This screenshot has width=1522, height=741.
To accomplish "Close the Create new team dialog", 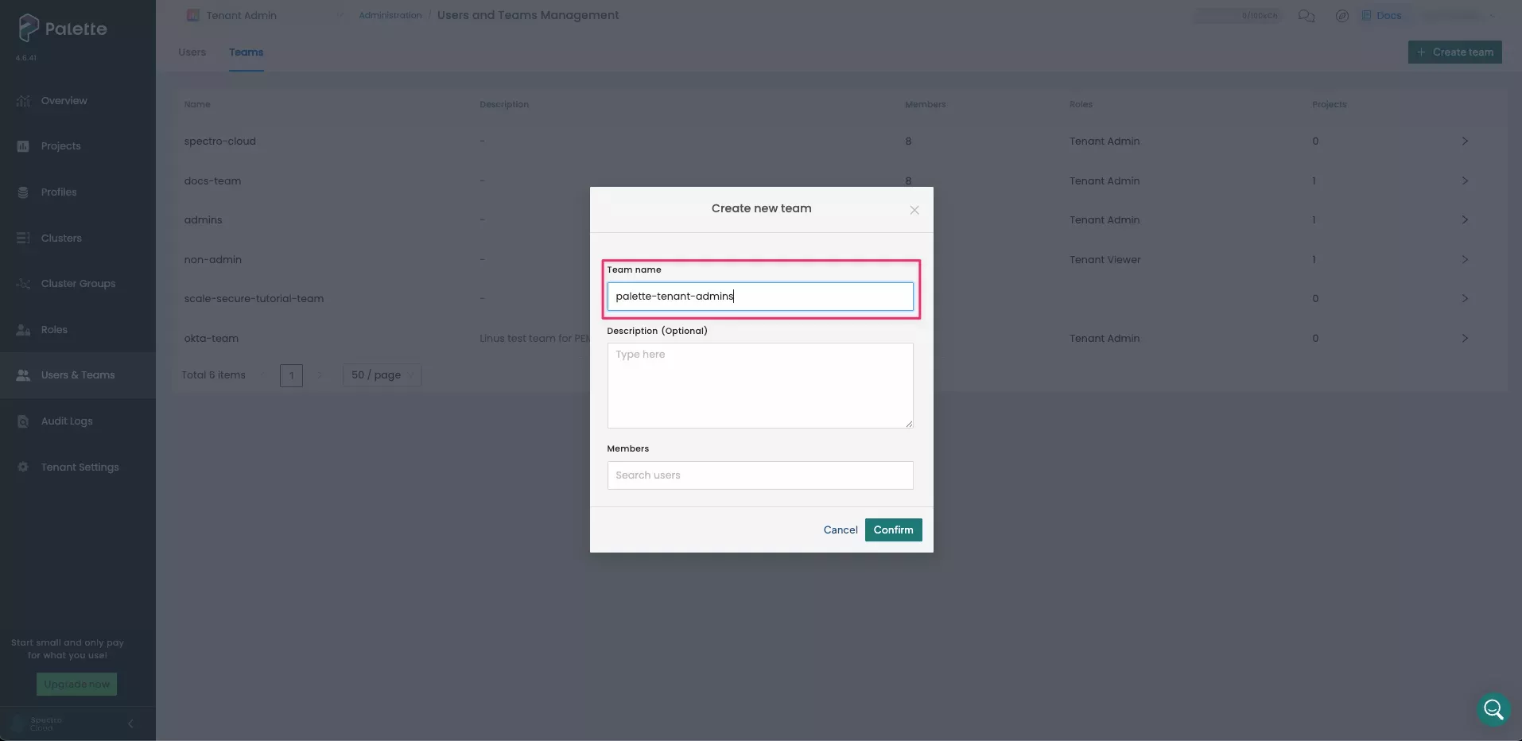I will coord(914,210).
